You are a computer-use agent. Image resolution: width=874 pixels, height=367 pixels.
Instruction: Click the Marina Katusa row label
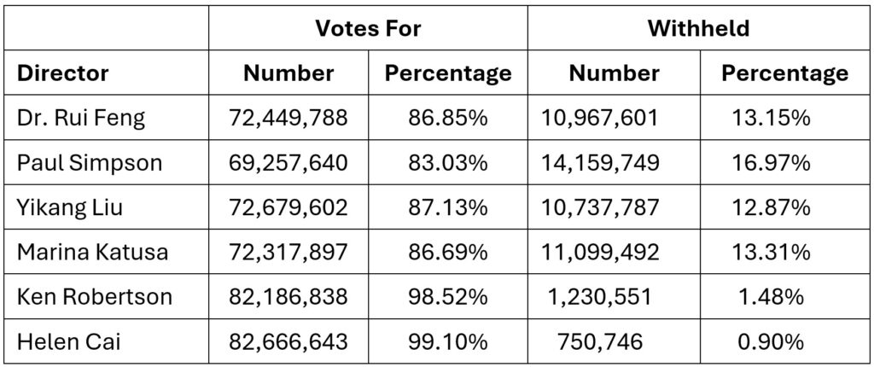coord(90,253)
